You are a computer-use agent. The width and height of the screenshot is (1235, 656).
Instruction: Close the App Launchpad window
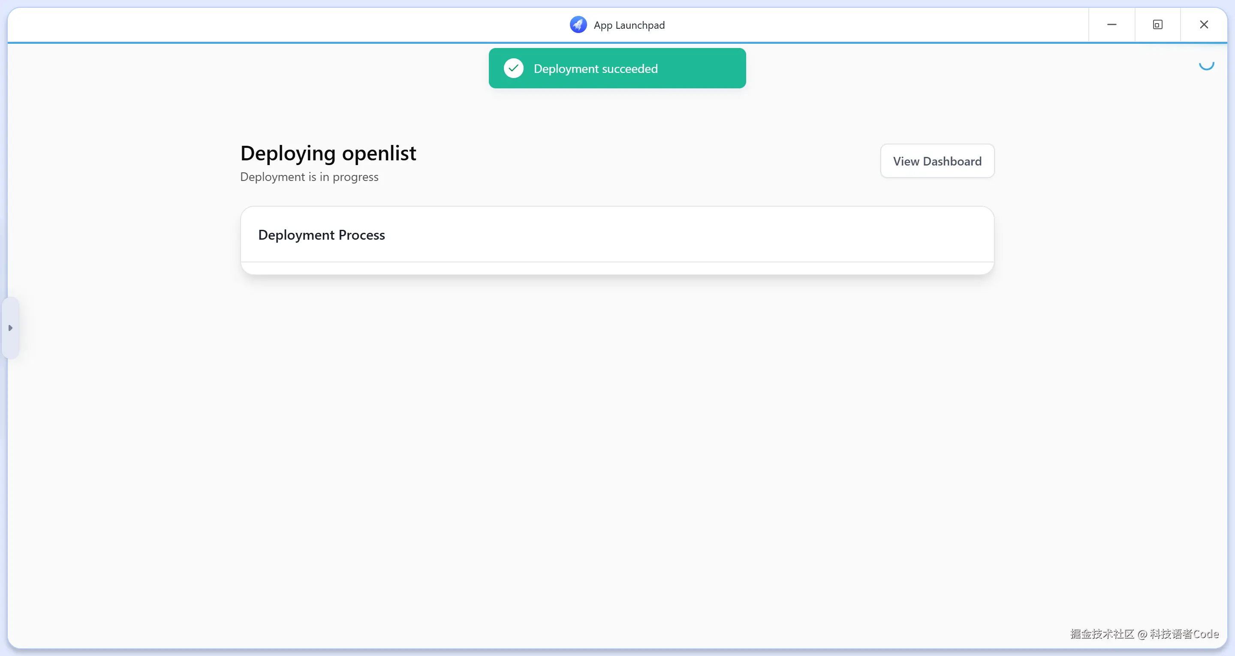tap(1203, 25)
